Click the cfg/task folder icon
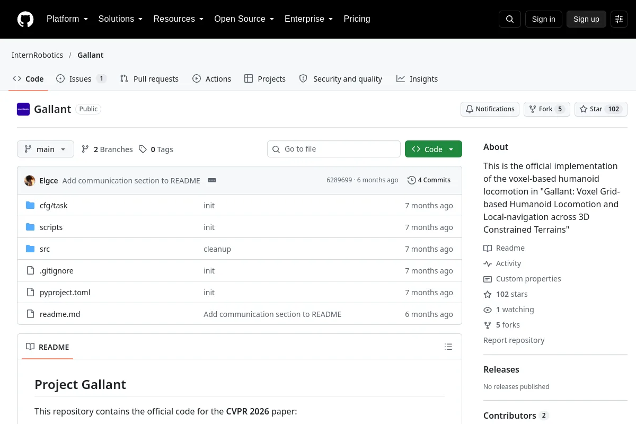Viewport: 636px width, 424px height. pyautogui.click(x=30, y=206)
